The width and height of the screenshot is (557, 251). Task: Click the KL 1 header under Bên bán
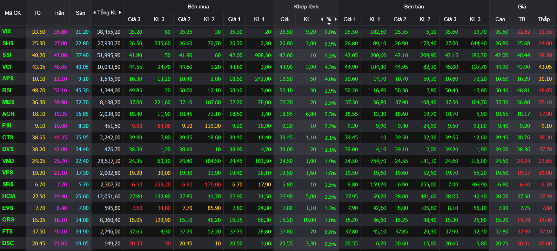(375, 19)
